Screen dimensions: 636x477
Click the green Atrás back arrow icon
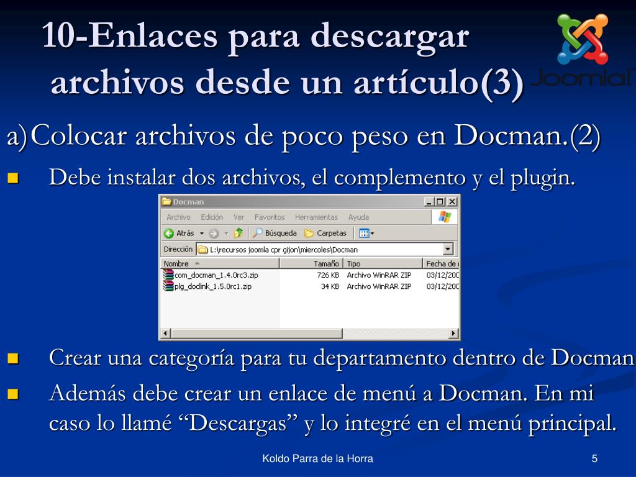169,234
